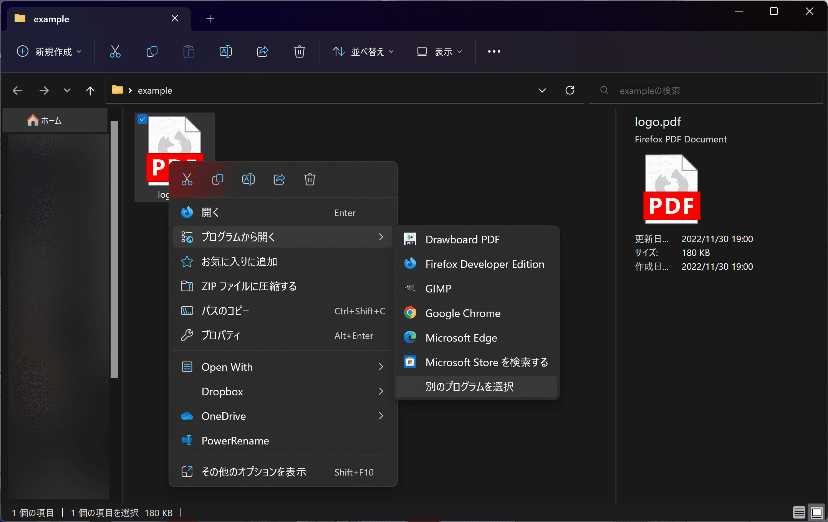Click the trash icon in the context menu

[310, 179]
